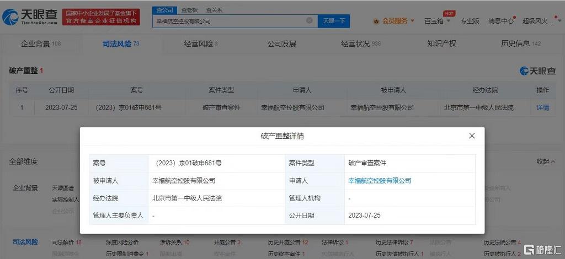Open the 企业背景 tab
Screen dimensions: 565x259
click(x=41, y=44)
